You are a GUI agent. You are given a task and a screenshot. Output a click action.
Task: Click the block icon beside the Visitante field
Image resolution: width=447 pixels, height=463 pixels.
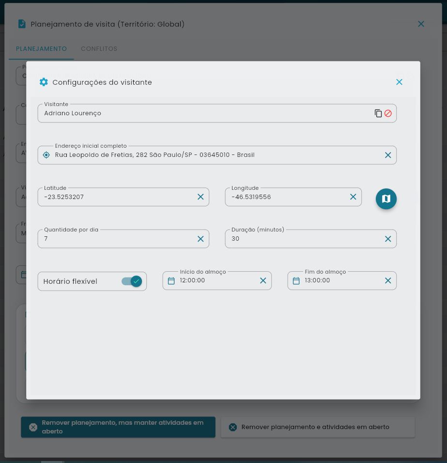[388, 113]
